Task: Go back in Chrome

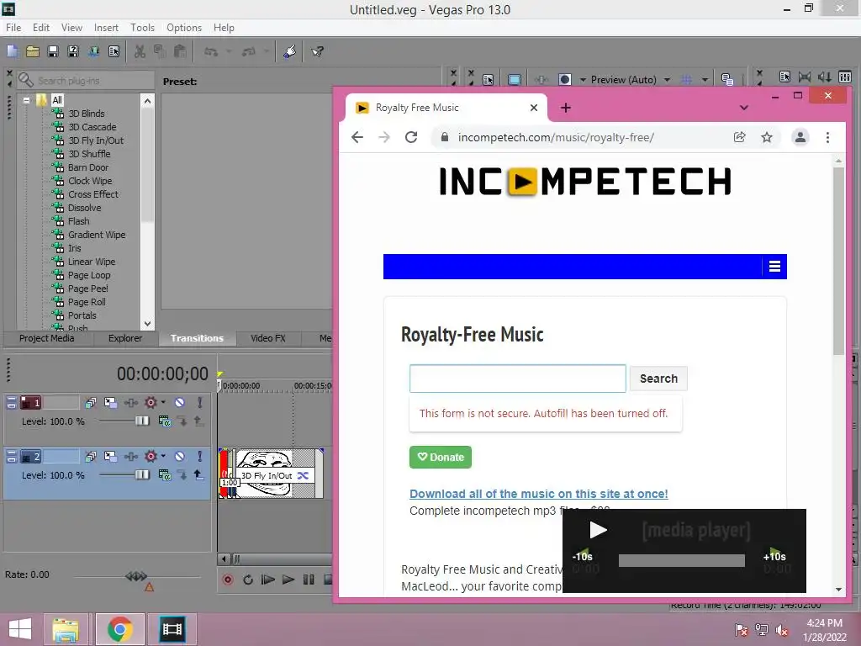Action: [357, 137]
